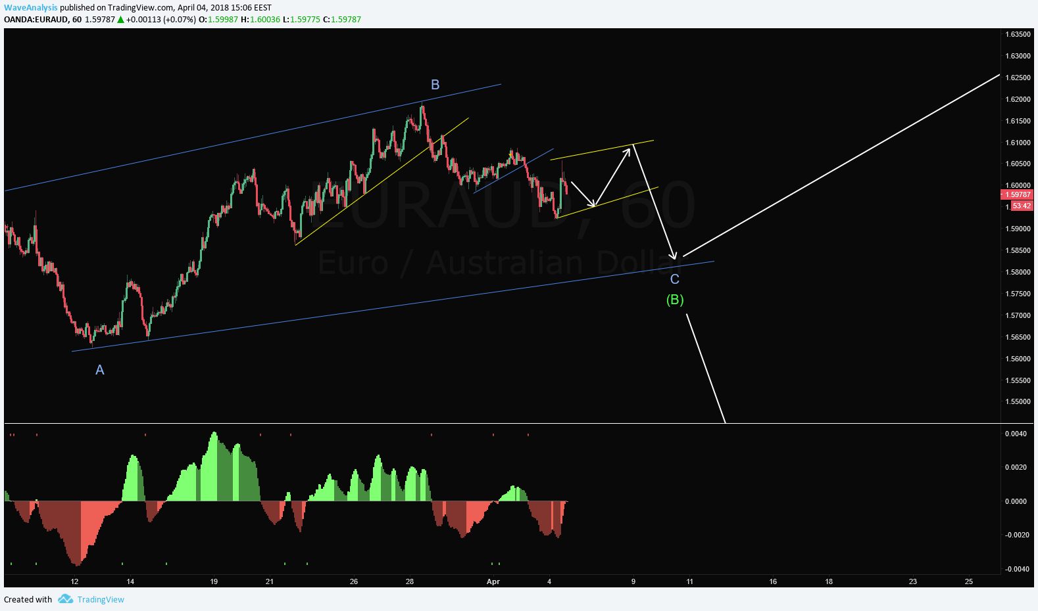The image size is (1038, 611).
Task: Click the 1.61000 price axis label
Action: coord(1018,143)
